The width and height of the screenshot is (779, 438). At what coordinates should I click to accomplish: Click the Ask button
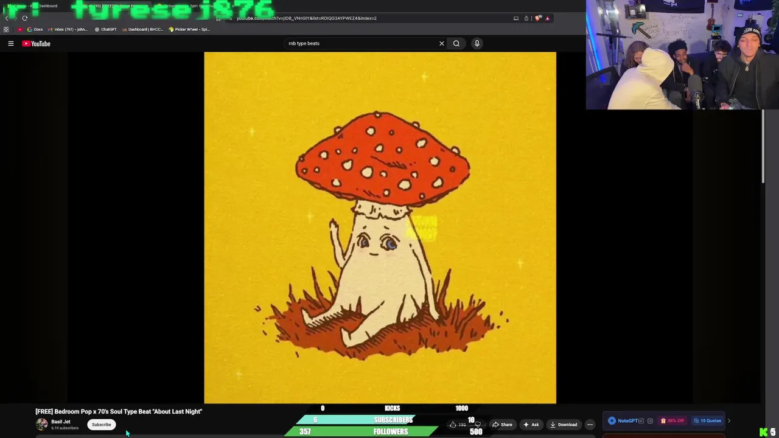coord(531,425)
